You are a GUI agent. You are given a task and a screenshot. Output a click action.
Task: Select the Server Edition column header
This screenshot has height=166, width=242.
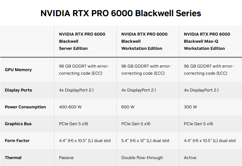point(82,41)
